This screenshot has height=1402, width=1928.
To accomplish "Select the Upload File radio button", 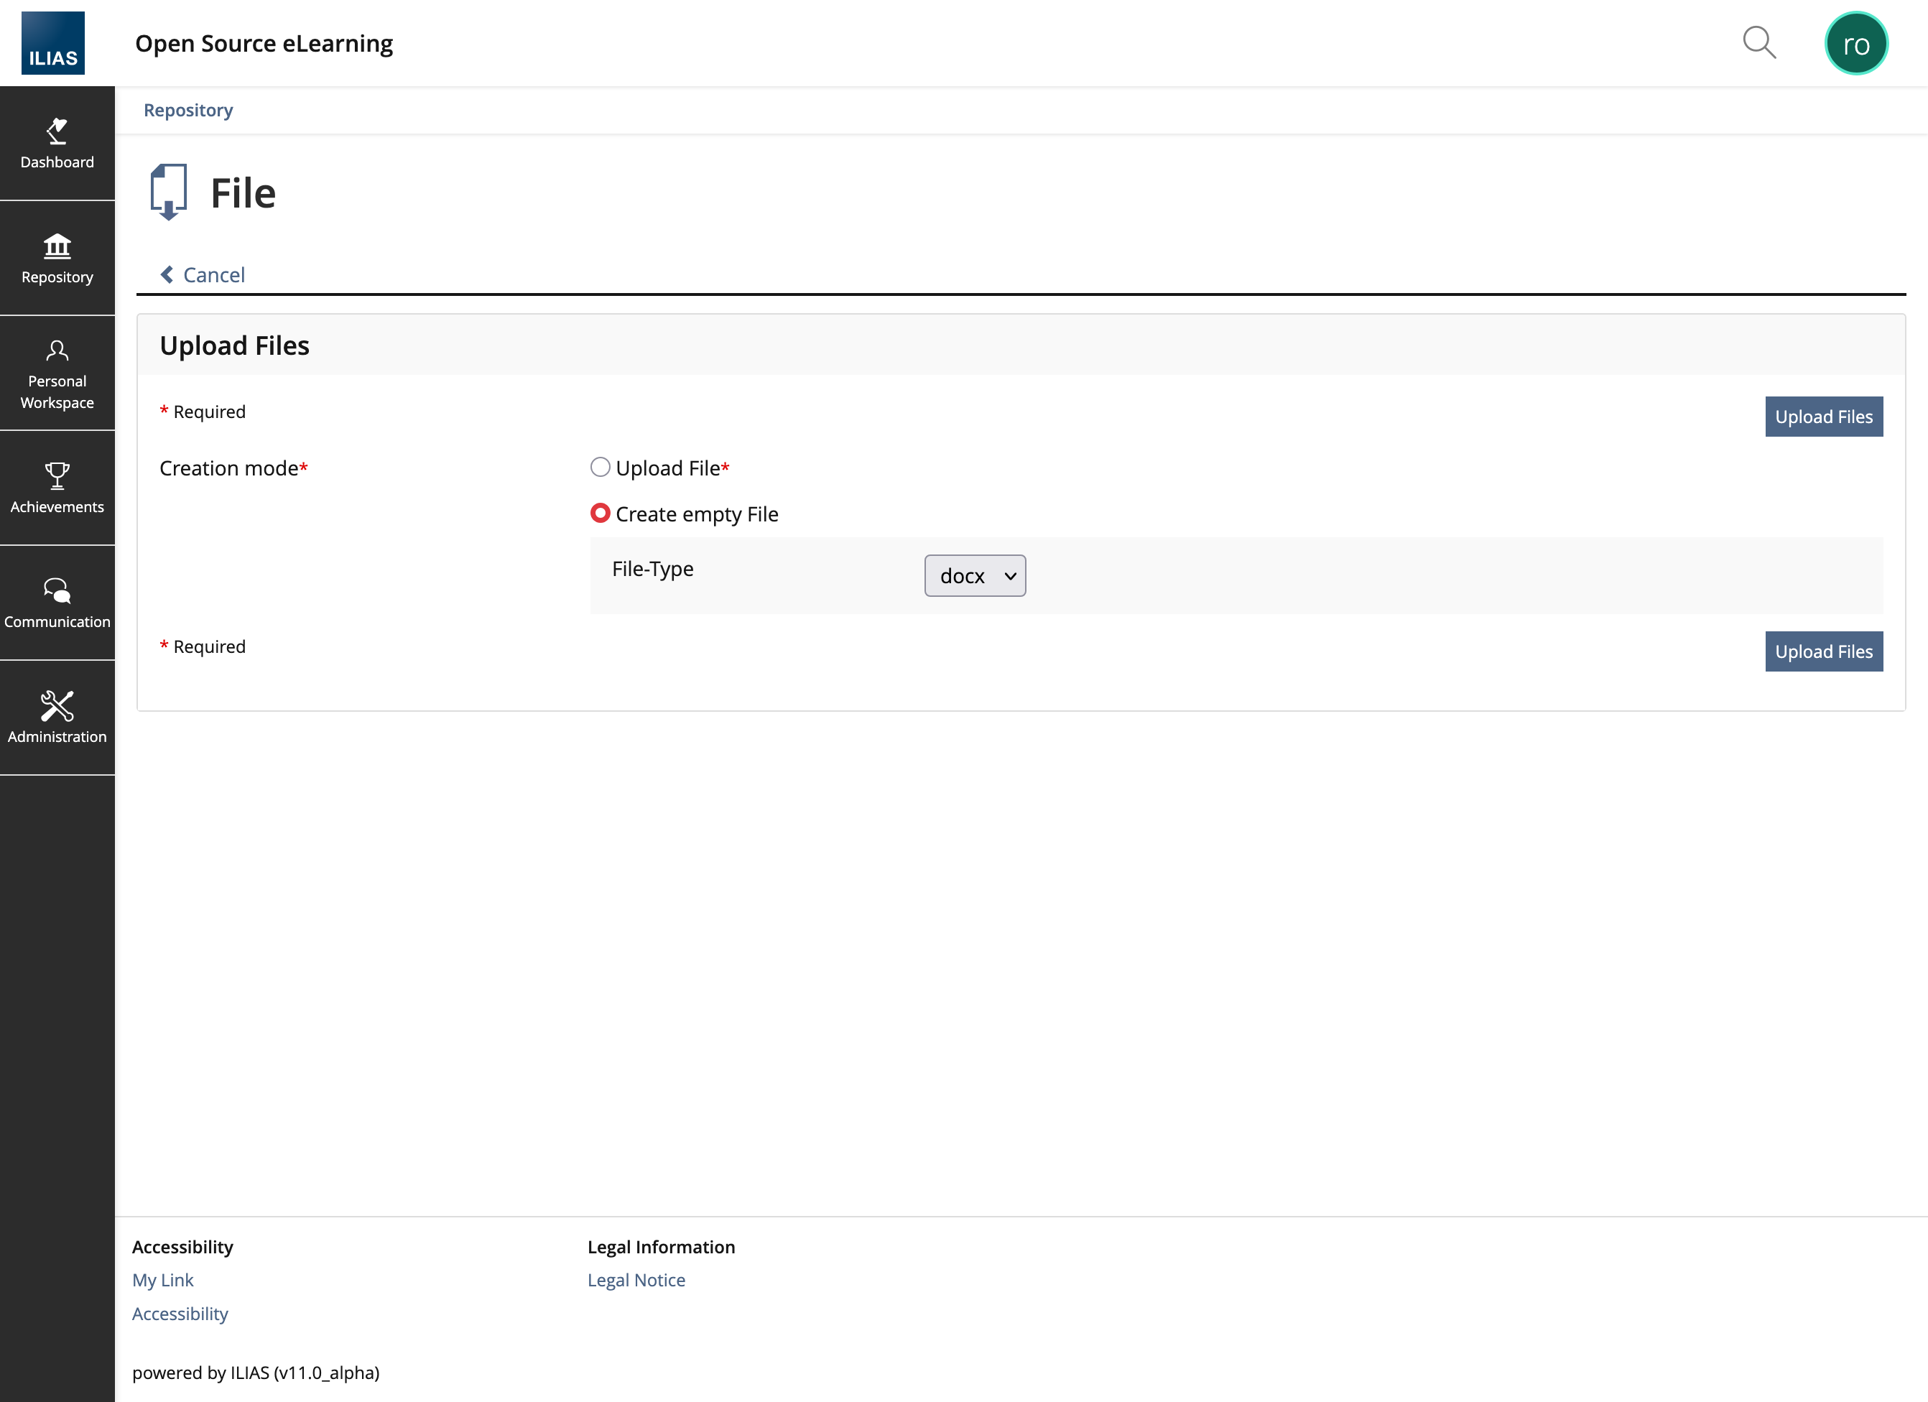I will 600,468.
